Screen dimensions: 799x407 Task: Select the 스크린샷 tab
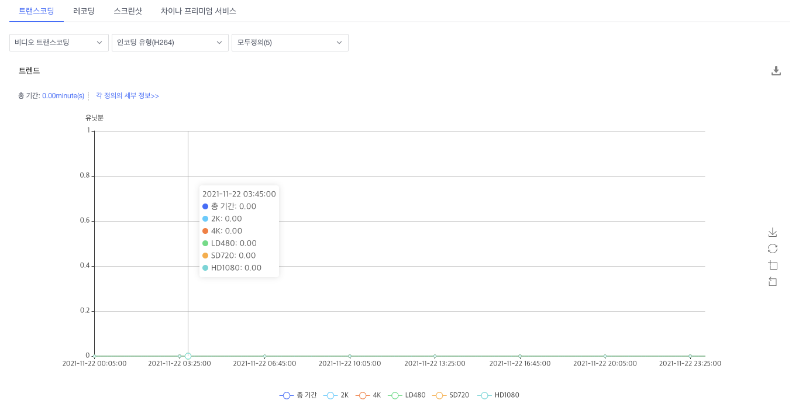(x=128, y=11)
